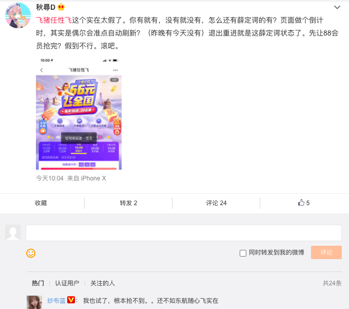Open 秋尋D's profile avatar

pyautogui.click(x=18, y=15)
